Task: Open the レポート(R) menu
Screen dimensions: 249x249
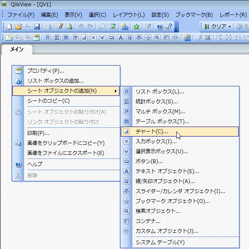Action: tap(233, 15)
